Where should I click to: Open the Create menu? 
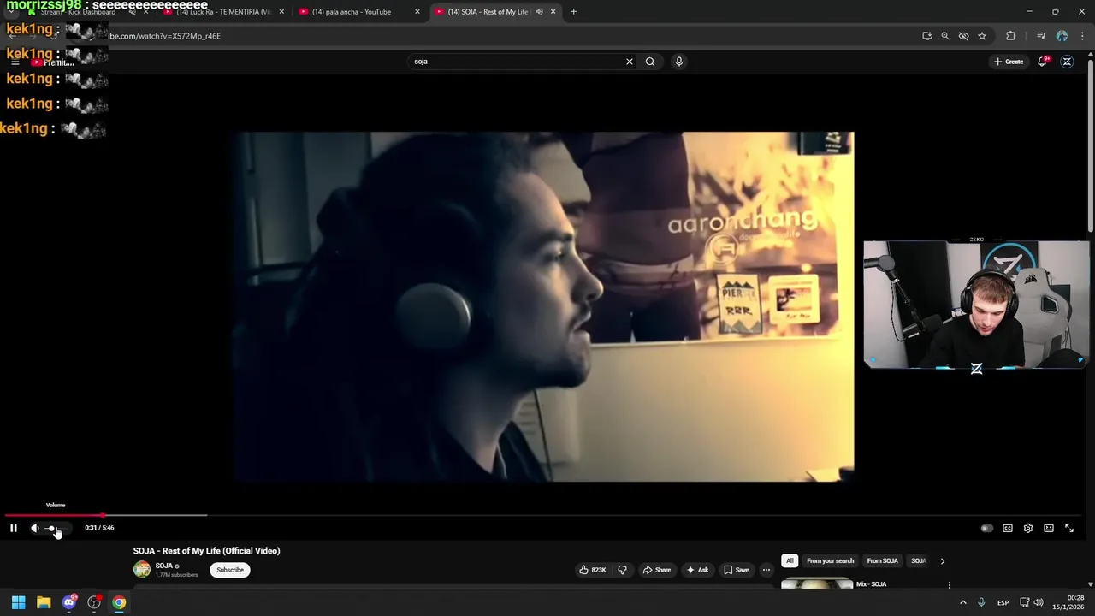point(1009,62)
